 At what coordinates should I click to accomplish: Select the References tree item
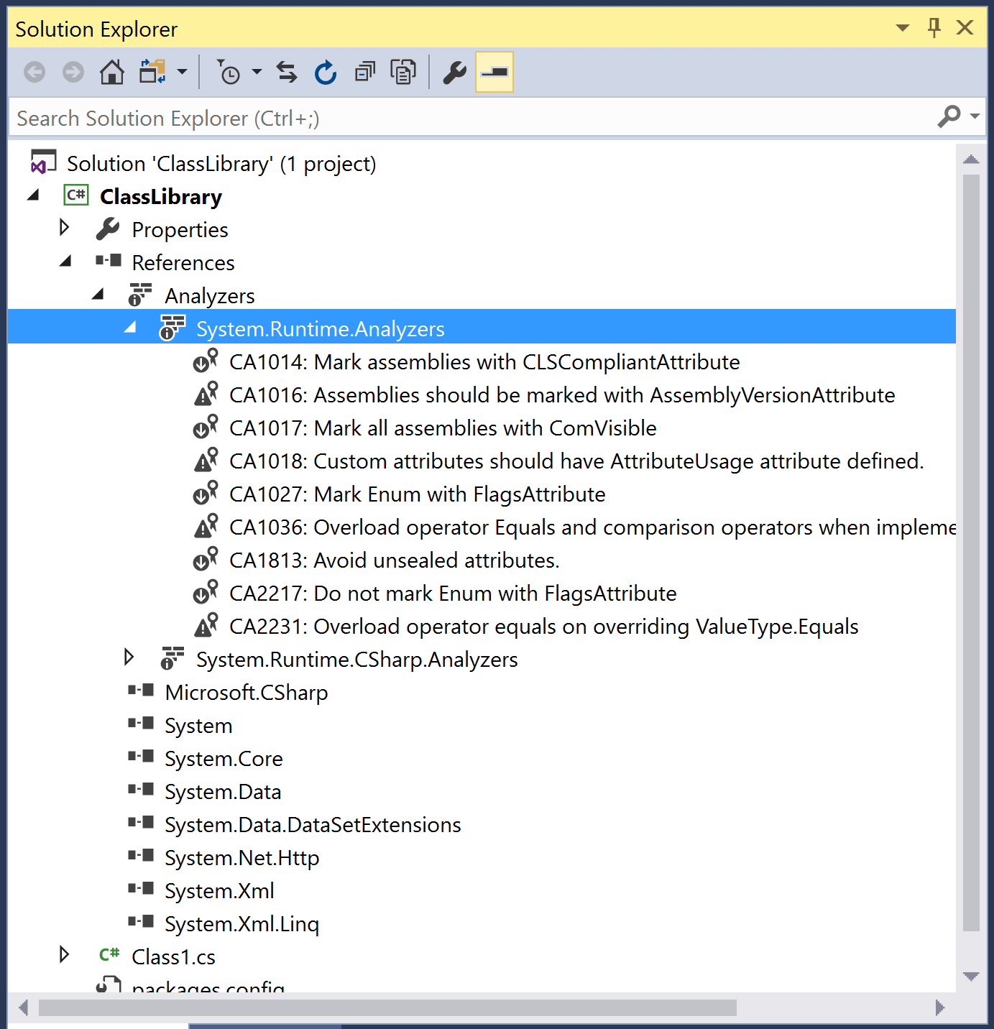pyautogui.click(x=183, y=263)
